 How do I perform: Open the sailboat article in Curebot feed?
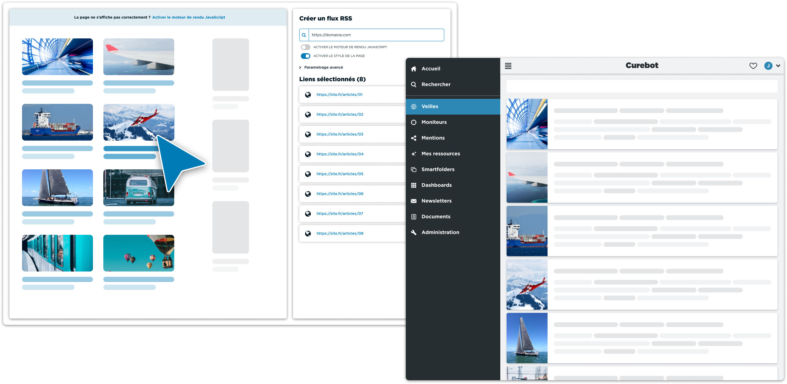pos(642,338)
